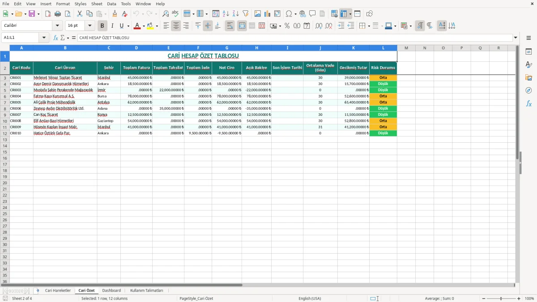Viewport: 537px width, 302px height.
Task: Sort ascending A to Z
Action: [226, 14]
